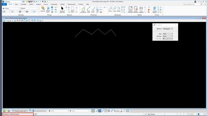Click the View Attributes icon on view toolbar

(4, 21)
